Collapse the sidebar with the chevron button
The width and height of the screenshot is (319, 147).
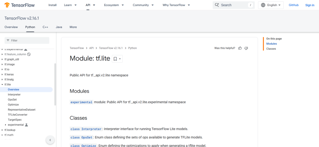(50, 140)
